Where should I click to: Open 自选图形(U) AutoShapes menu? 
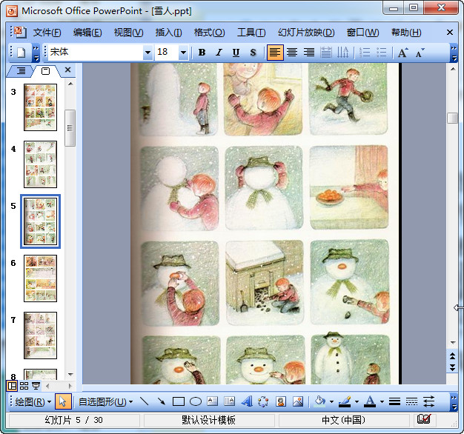pos(105,401)
